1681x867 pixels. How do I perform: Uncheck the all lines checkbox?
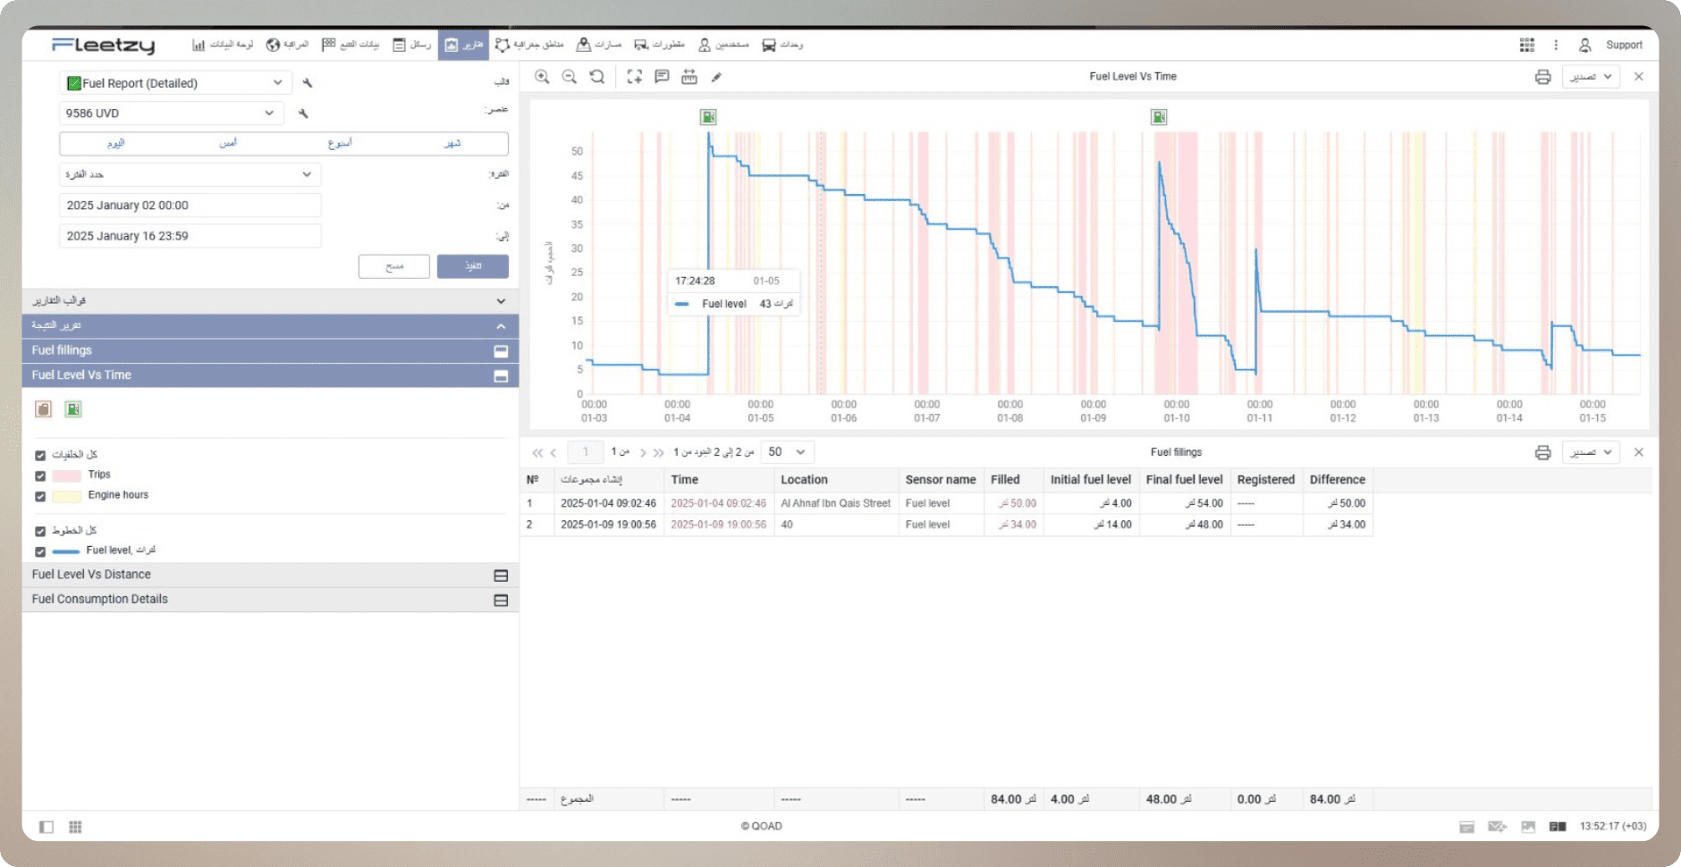(x=40, y=532)
